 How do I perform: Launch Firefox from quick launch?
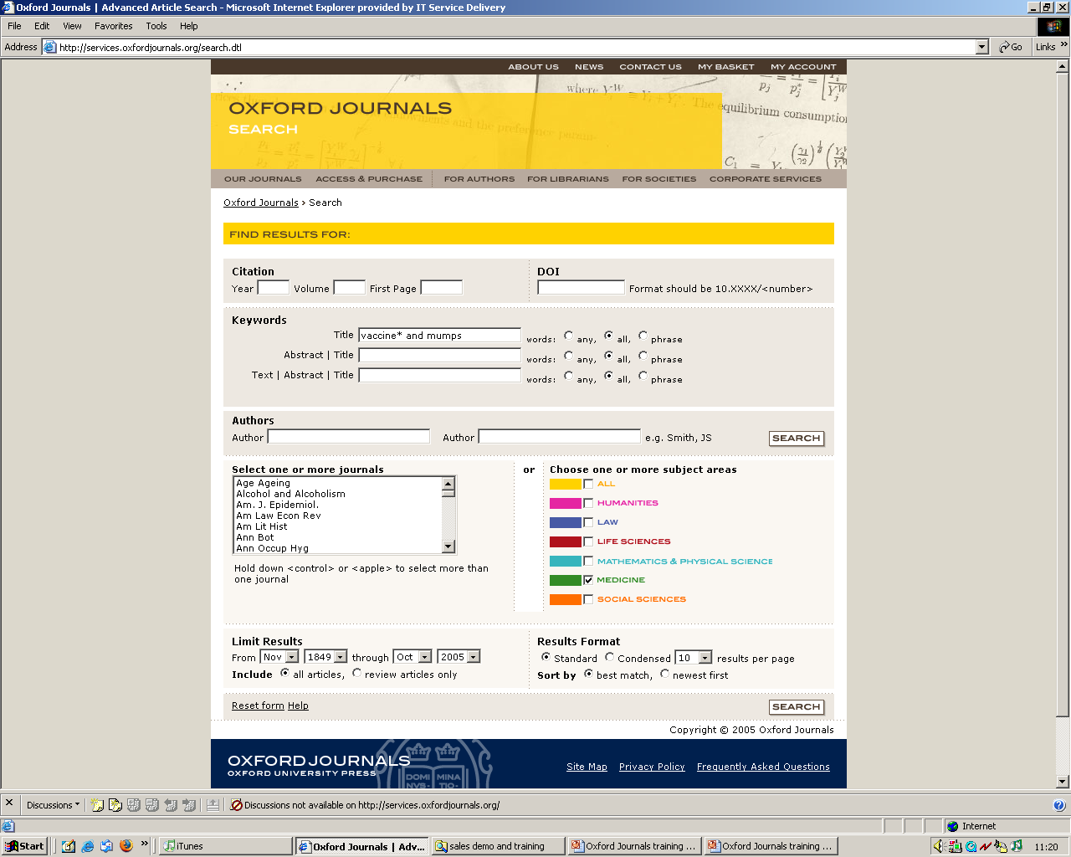point(126,846)
